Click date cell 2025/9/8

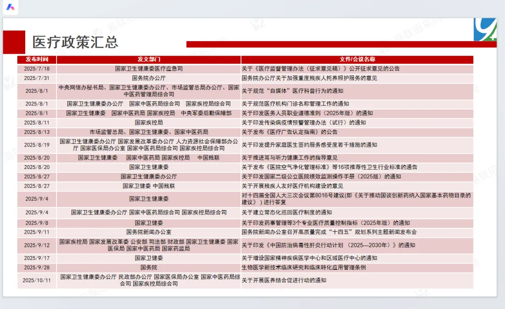coord(37,223)
